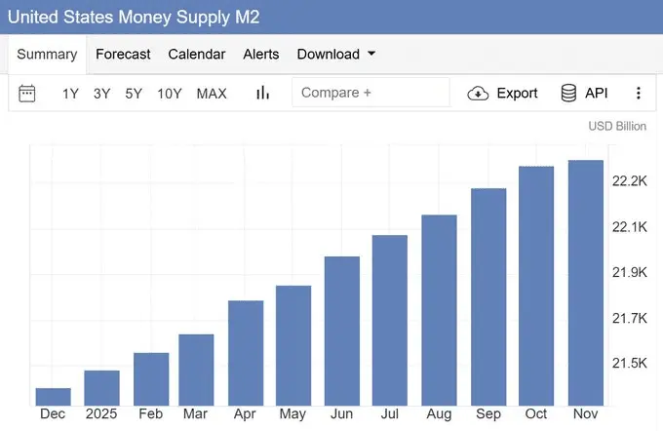Click the 22.1K axis label

tap(630, 227)
